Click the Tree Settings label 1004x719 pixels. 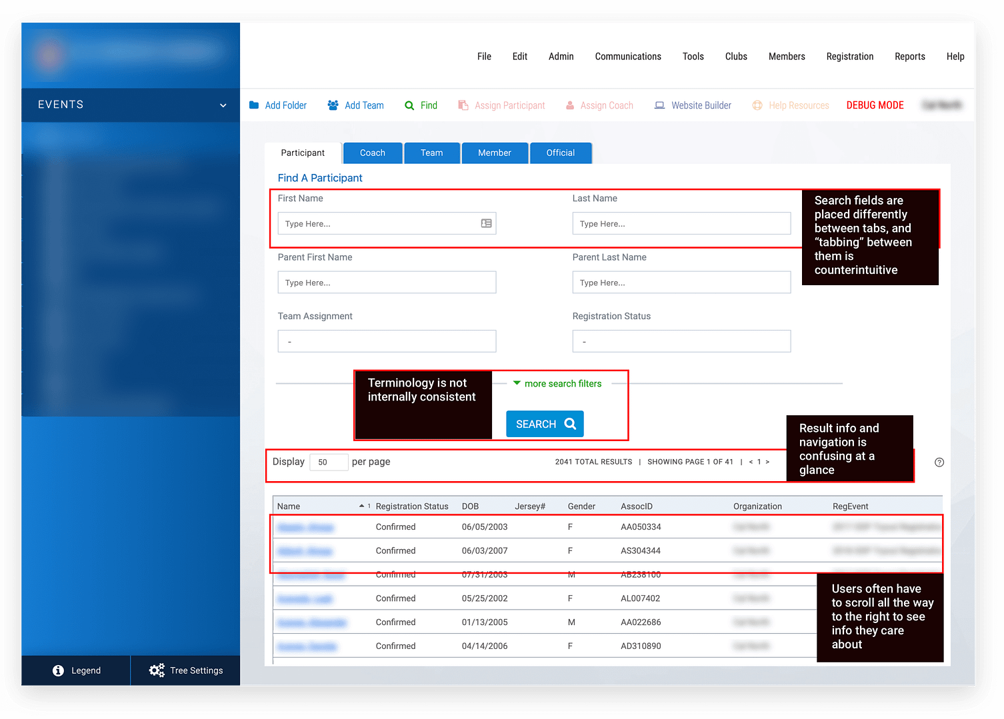point(197,670)
